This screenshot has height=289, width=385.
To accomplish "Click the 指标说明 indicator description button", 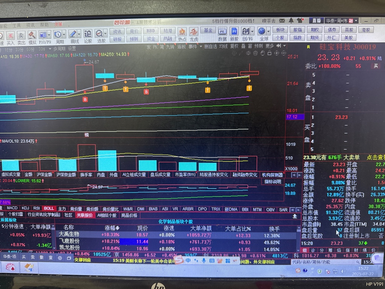I will [273, 182].
